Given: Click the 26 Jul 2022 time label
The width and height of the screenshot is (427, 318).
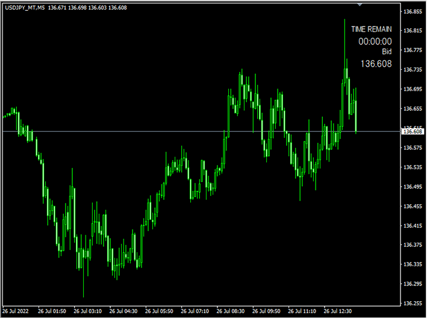Looking at the screenshot, I should pyautogui.click(x=16, y=311).
